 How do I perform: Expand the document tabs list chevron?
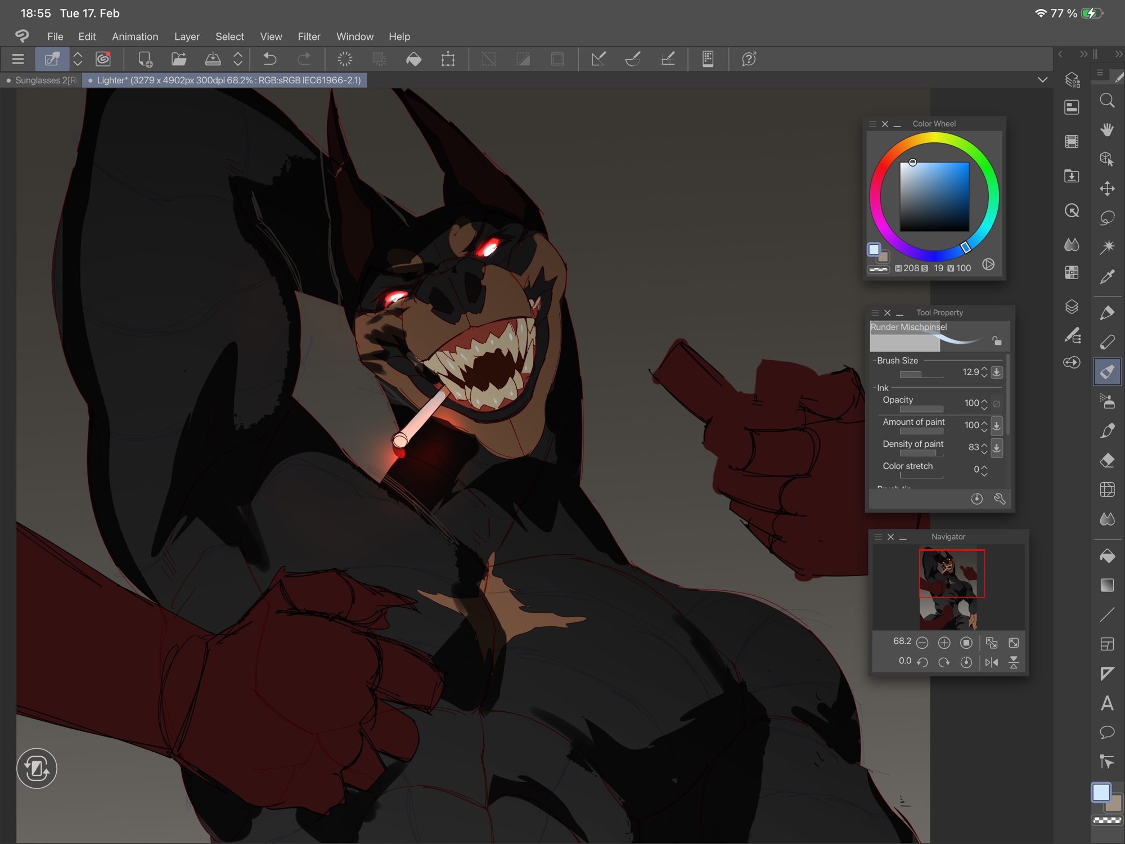click(1042, 80)
